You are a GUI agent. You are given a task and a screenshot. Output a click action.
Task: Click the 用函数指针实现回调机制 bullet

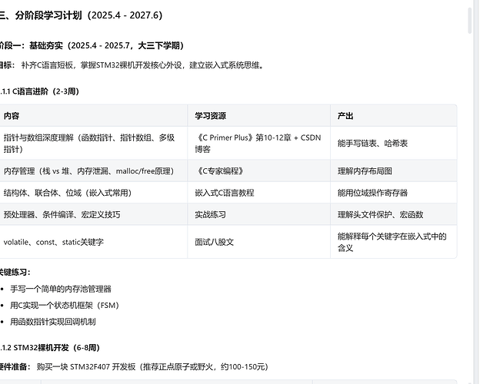(53, 322)
